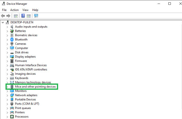Select the DESKTOP-FUJLET4 label
Image resolution: width=182 pixels, height=119 pixels.
click(22, 22)
